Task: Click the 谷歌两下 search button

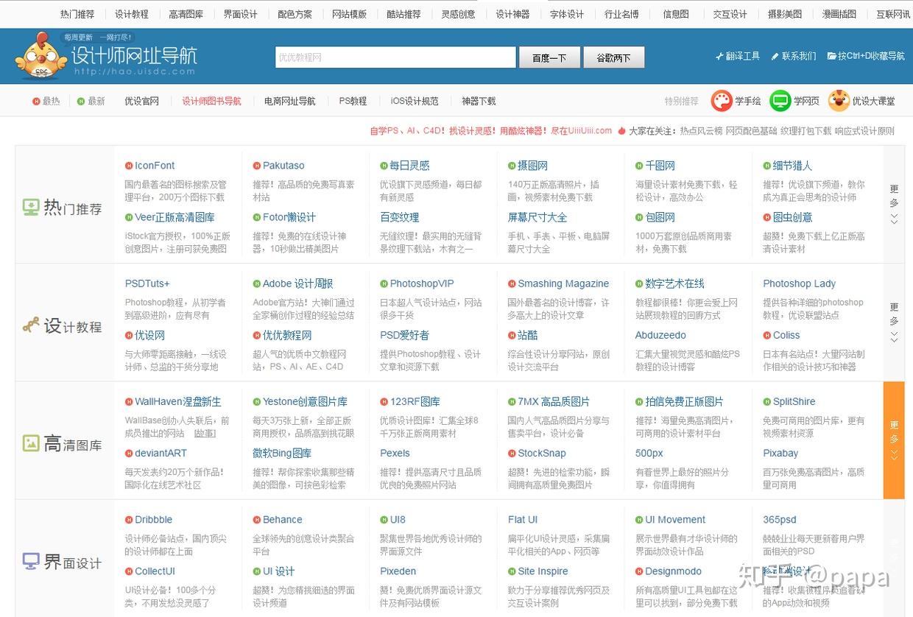Action: coord(614,57)
